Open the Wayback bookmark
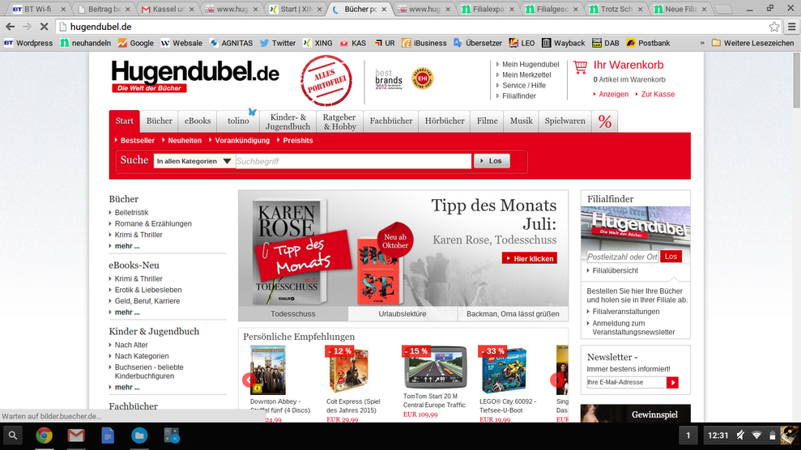 coord(564,43)
